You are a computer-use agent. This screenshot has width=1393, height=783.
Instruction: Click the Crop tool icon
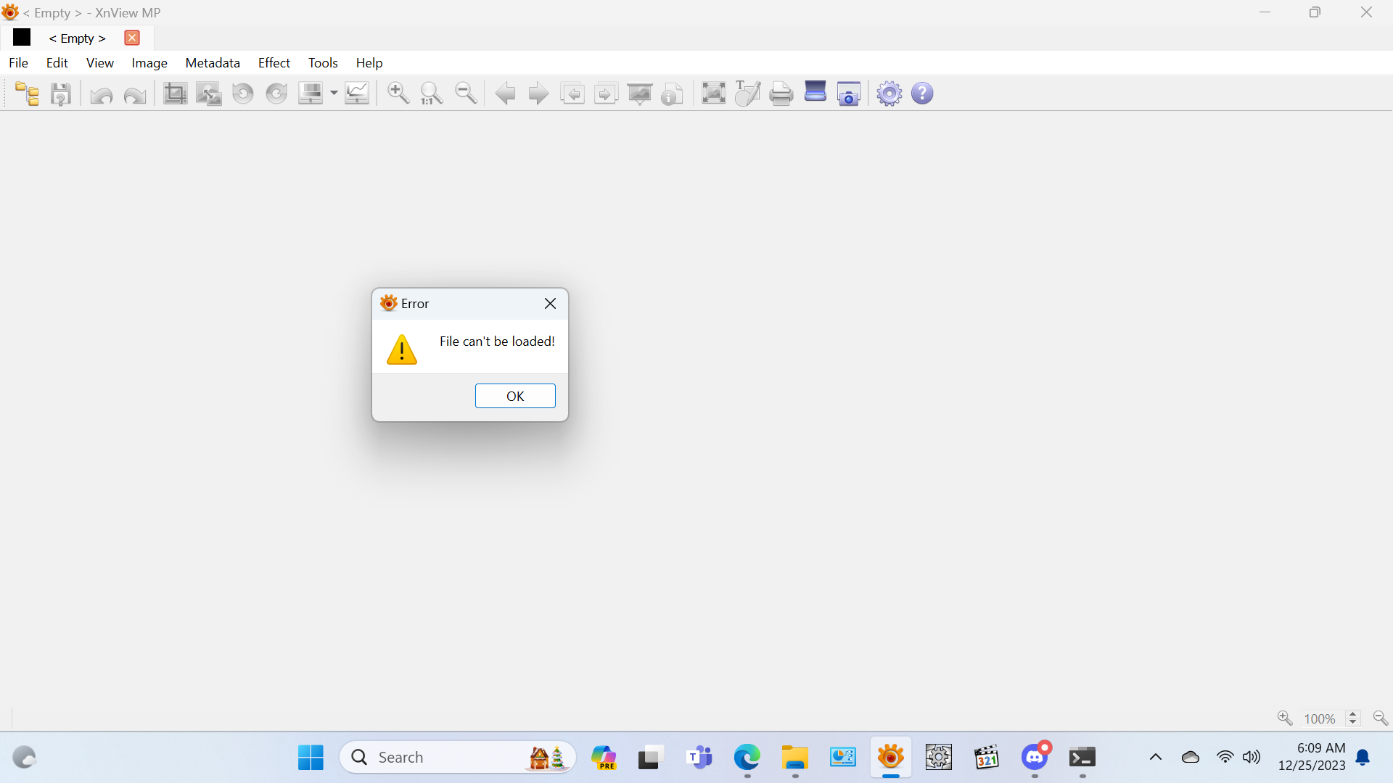tap(175, 94)
